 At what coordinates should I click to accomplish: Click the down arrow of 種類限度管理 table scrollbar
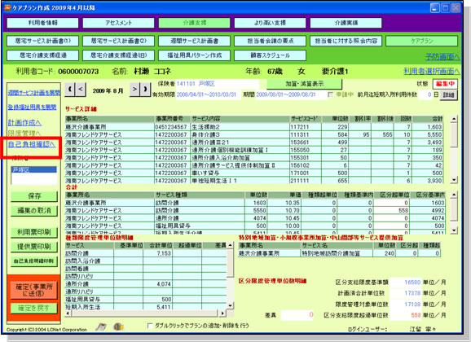tap(230, 305)
